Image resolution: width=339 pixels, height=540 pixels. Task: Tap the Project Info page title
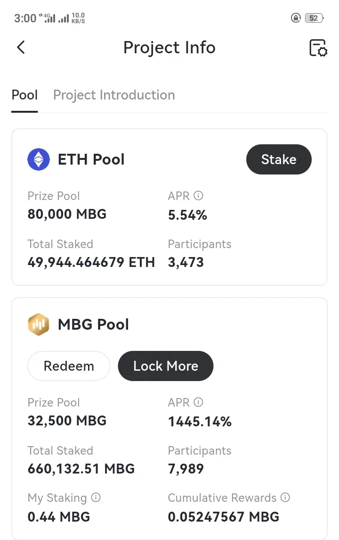[169, 48]
